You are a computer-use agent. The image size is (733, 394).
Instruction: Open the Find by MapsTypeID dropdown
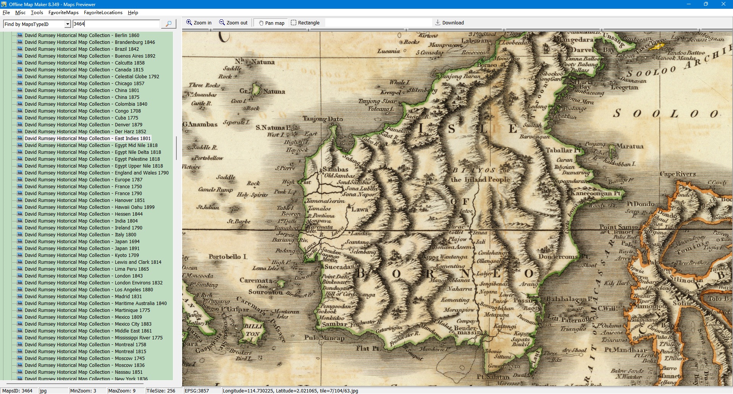[68, 24]
